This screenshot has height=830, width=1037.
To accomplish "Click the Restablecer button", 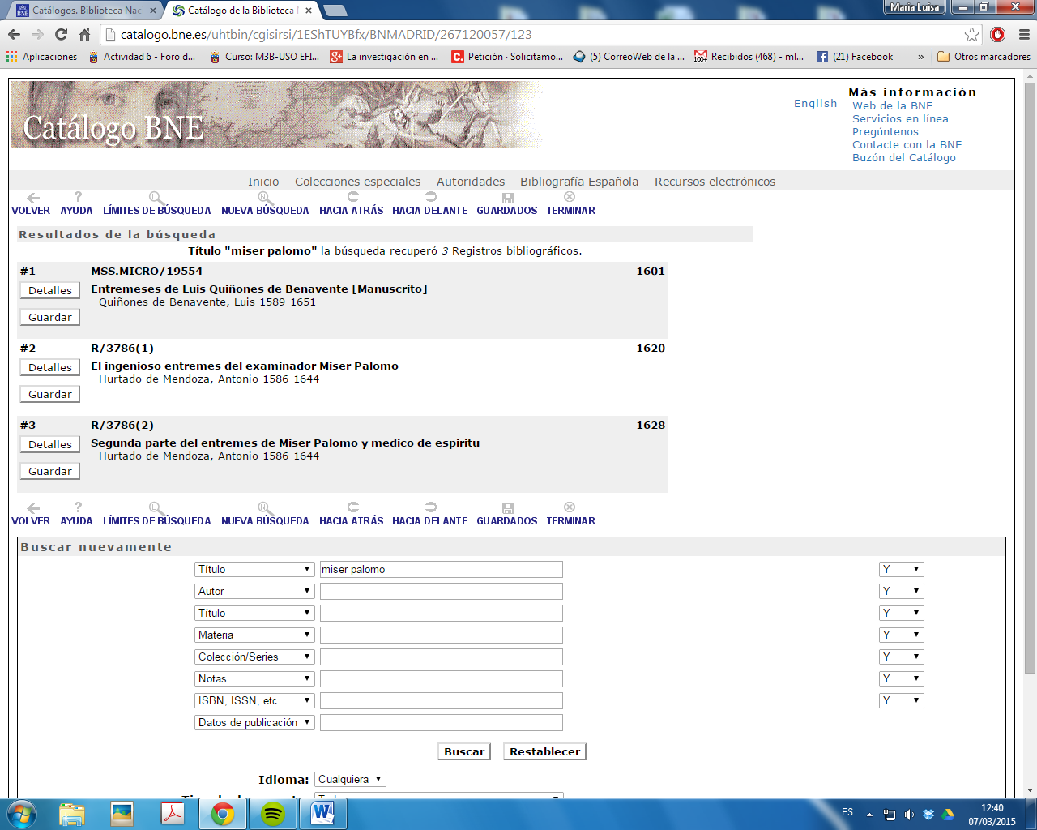I will 544,751.
